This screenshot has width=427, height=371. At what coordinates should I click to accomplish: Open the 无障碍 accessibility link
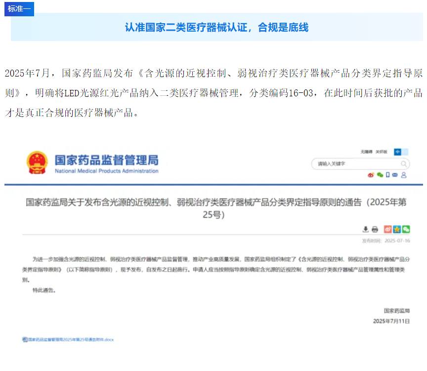tap(366, 152)
